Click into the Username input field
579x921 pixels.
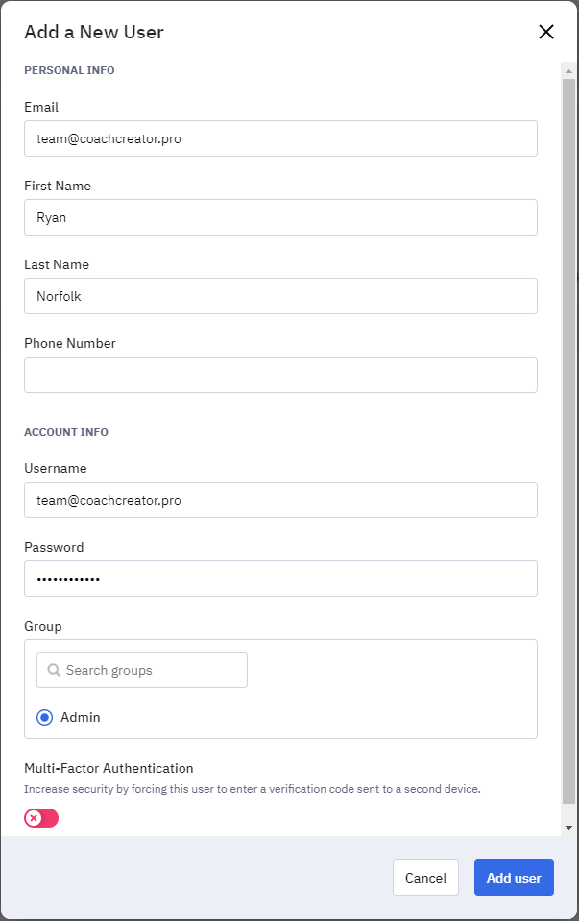pyautogui.click(x=280, y=500)
